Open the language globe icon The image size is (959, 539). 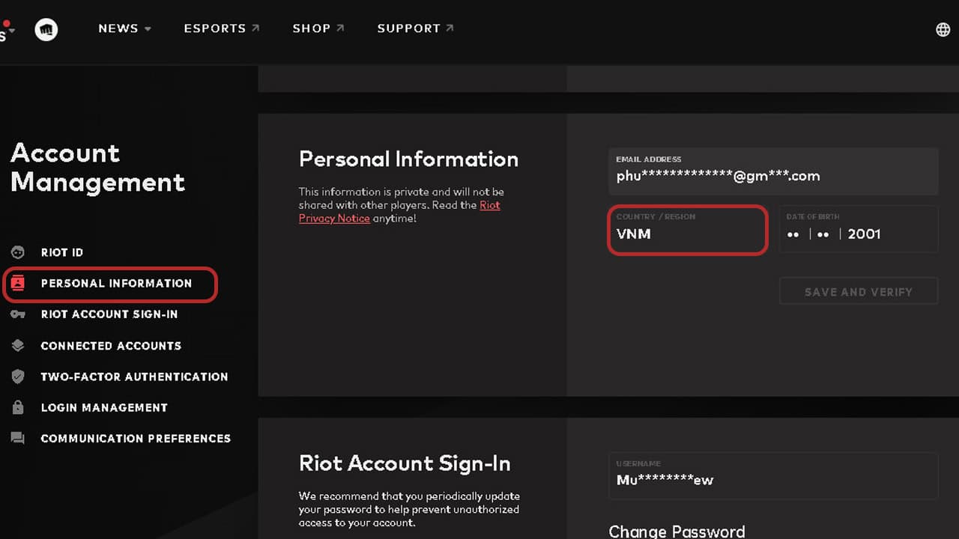click(943, 29)
